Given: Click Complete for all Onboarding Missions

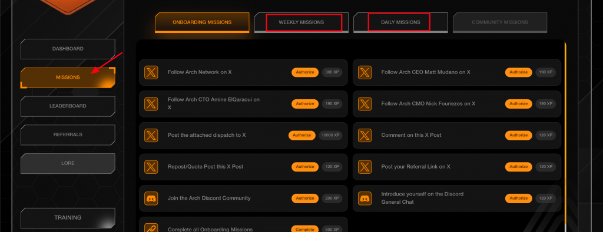Looking at the screenshot, I should pyautogui.click(x=305, y=229).
